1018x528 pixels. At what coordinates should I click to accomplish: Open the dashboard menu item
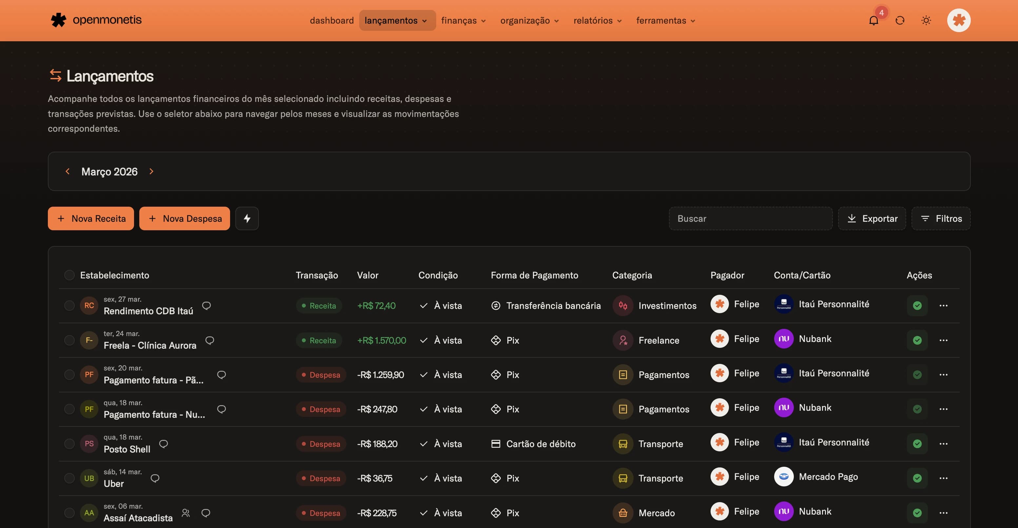point(331,21)
